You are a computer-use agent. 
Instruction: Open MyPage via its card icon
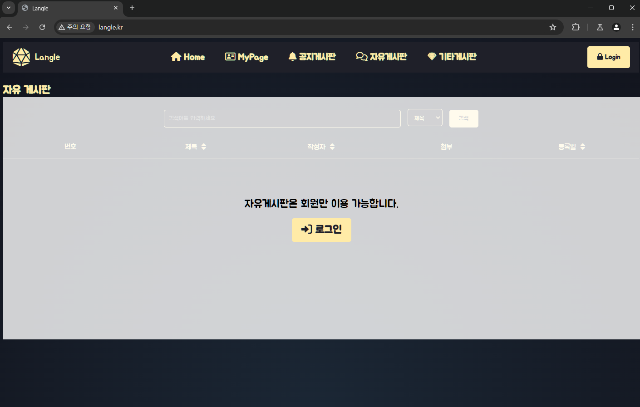coord(229,56)
